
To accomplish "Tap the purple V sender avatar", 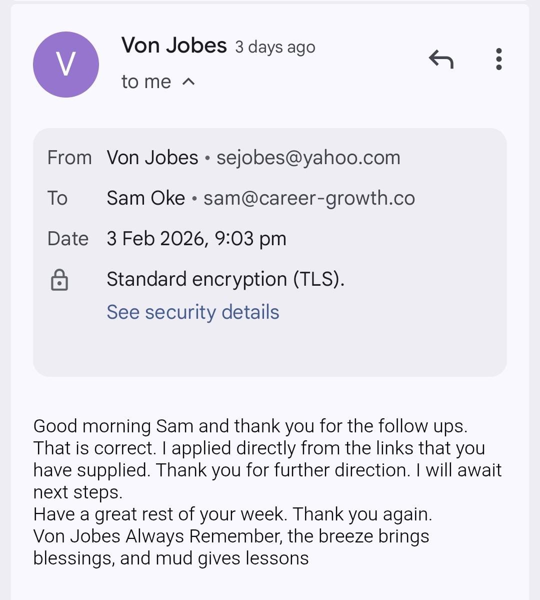I will tap(66, 65).
